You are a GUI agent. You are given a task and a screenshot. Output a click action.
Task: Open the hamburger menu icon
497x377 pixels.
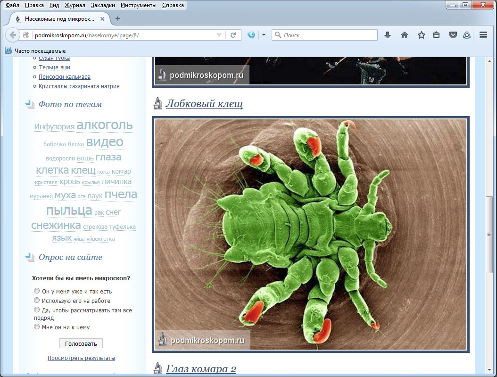click(483, 35)
